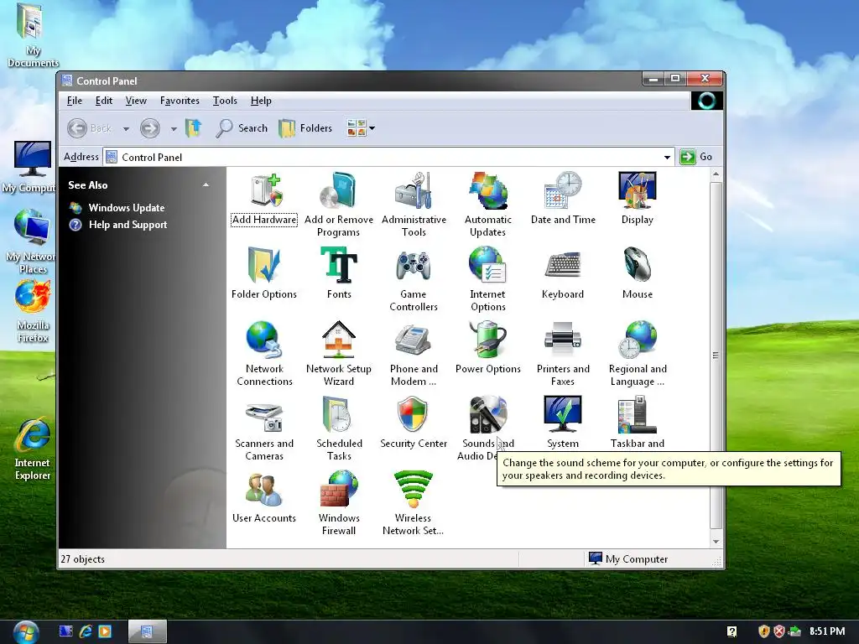Launch Internet Explorer from quick launch
The width and height of the screenshot is (859, 644).
(x=86, y=631)
